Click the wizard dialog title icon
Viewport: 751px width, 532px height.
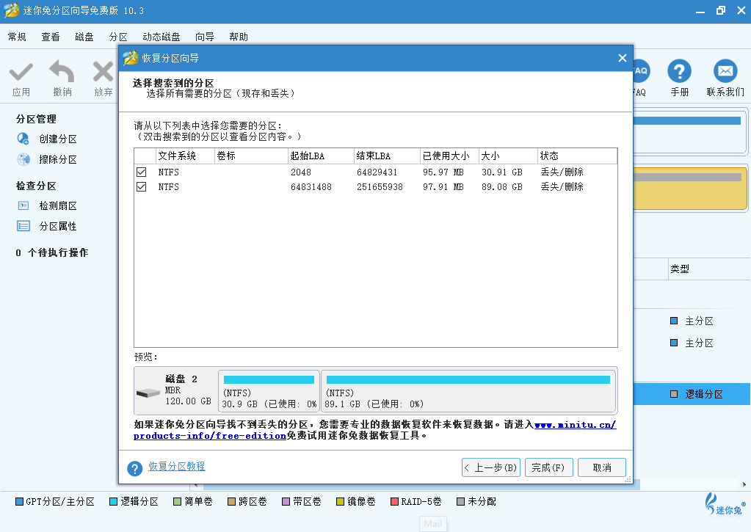tap(130, 58)
